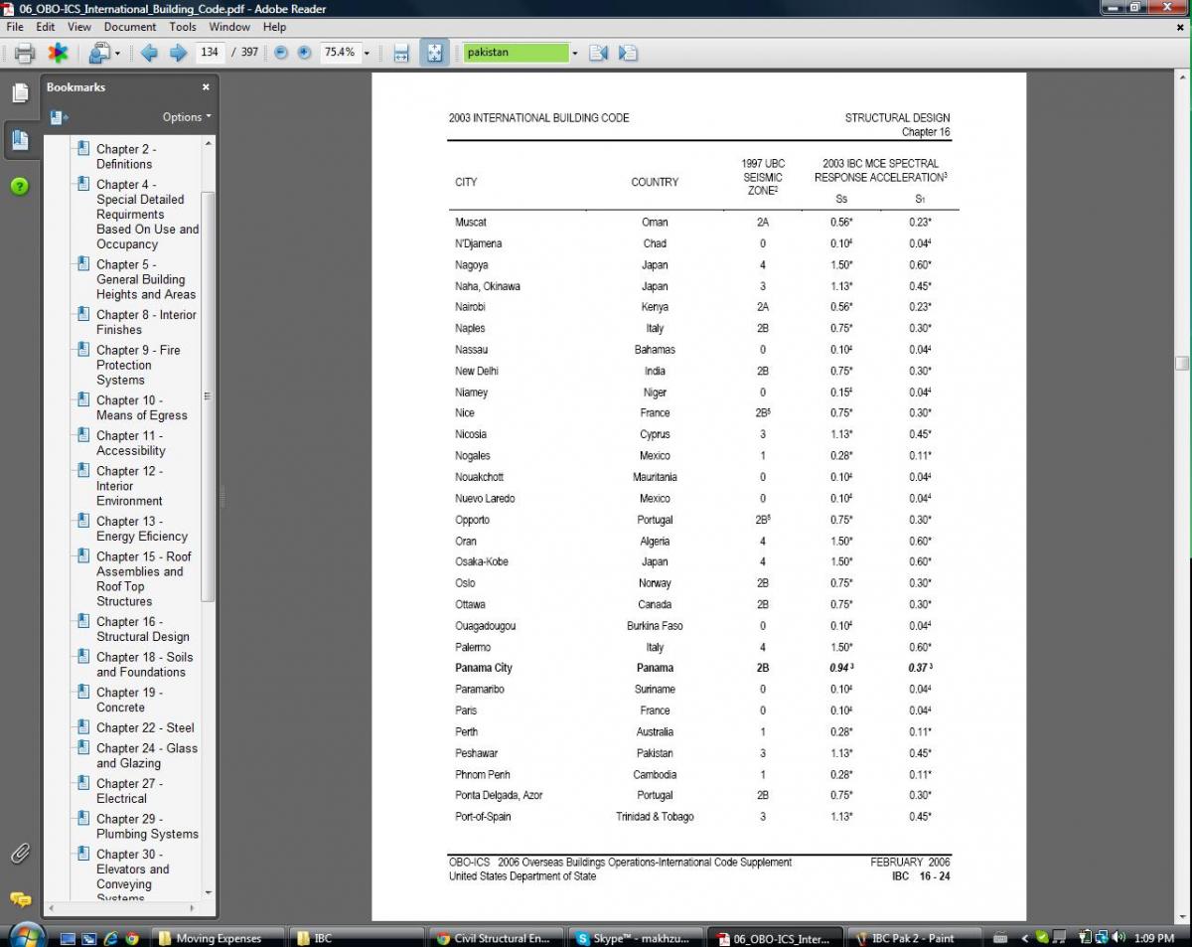Switch to IBC Pak 2 - Paint window
The image size is (1192, 947).
pyautogui.click(x=914, y=938)
